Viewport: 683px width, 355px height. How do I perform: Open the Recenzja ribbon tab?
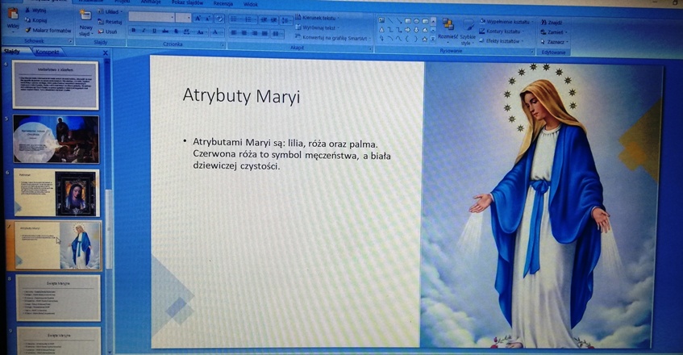pos(223,2)
